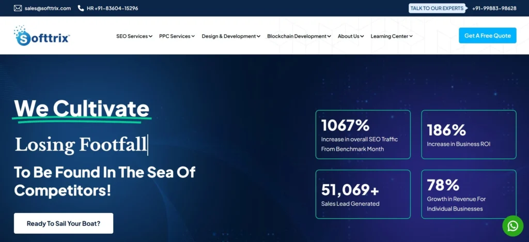
Task: Open the green WhatsApp chat icon
Action: [513, 226]
